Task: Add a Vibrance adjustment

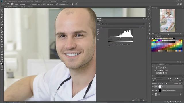Action: [166, 68]
